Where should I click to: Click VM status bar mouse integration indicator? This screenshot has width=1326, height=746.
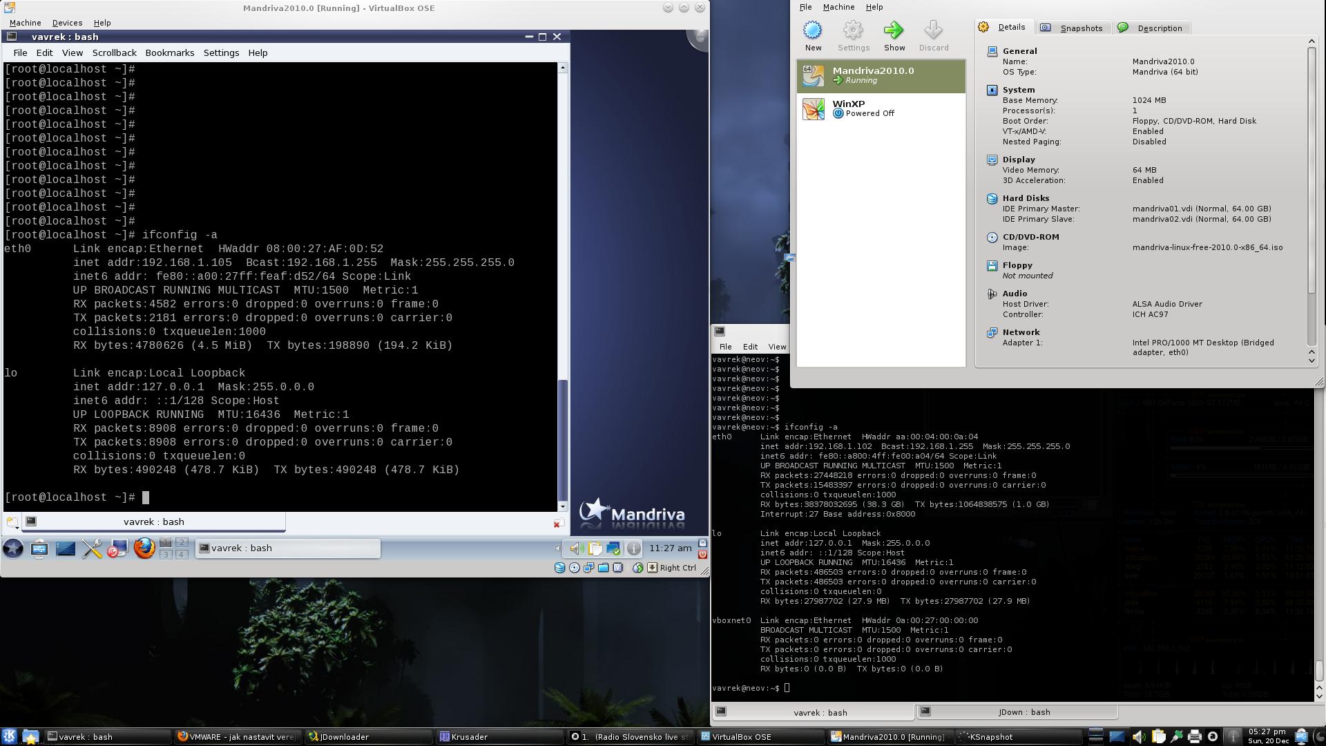(637, 568)
